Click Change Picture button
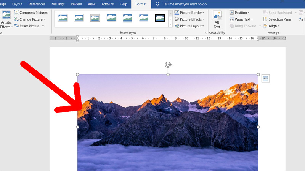 pos(30,19)
